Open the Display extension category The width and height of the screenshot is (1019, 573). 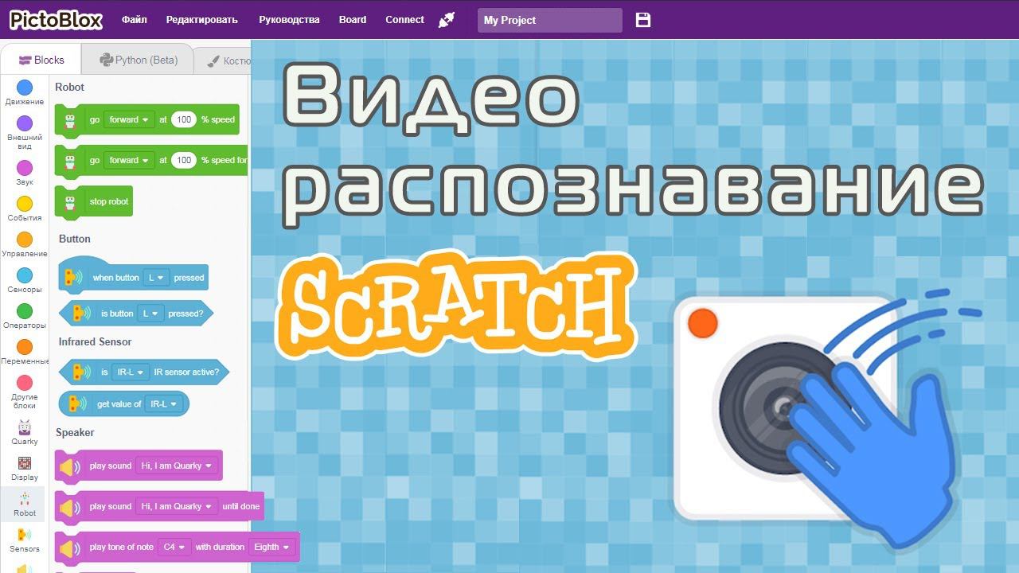tap(25, 468)
